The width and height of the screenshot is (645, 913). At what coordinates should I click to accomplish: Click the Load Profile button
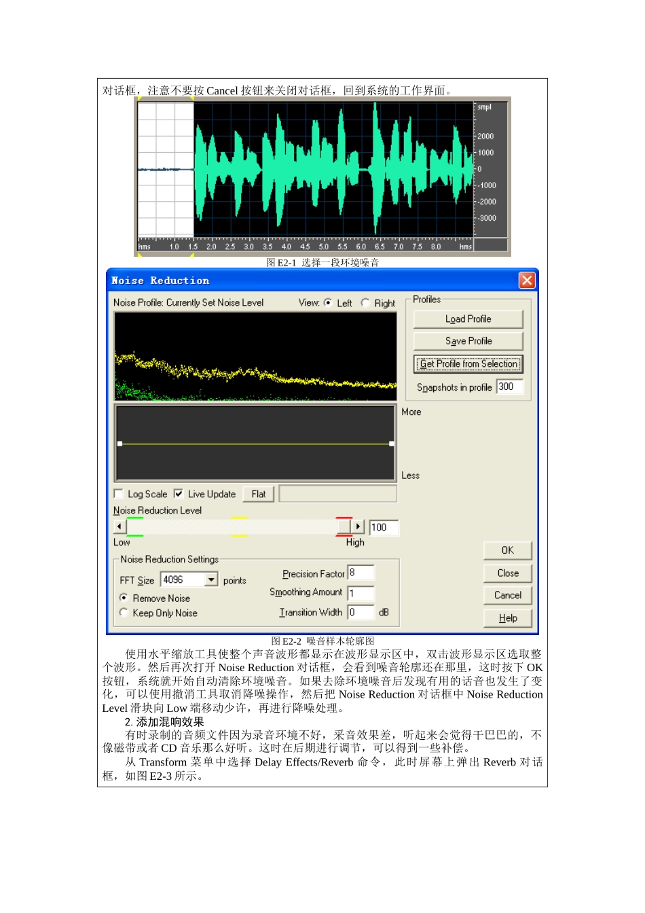point(468,319)
